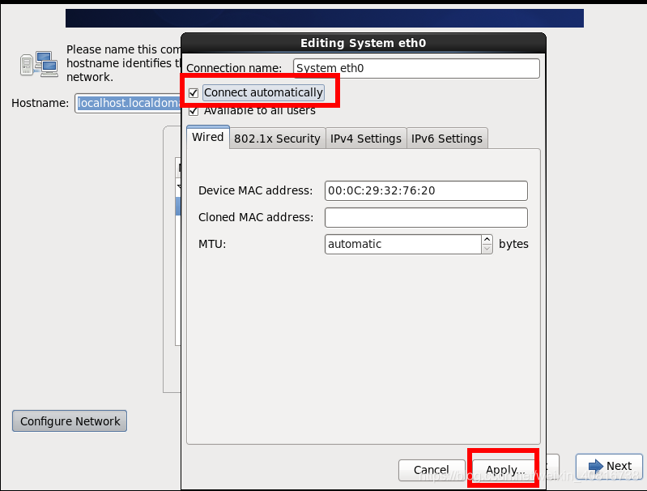Click the Device MAC address field
The height and width of the screenshot is (491, 647).
(426, 190)
